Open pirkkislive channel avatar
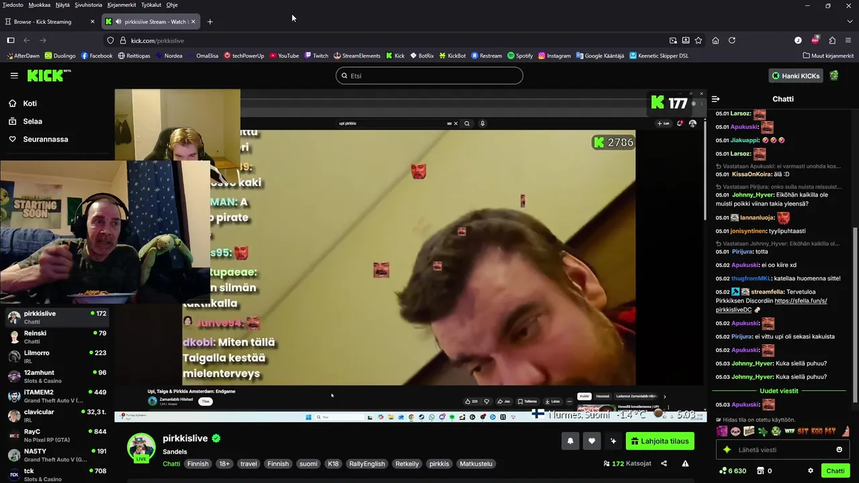This screenshot has height=483, width=859. pos(141,447)
